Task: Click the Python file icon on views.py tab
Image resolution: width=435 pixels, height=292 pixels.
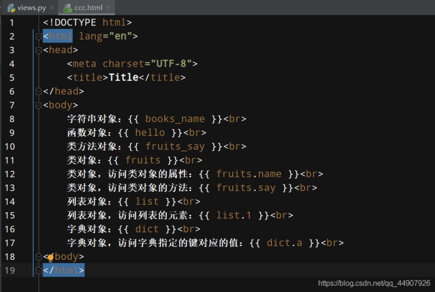Action: 11,8
